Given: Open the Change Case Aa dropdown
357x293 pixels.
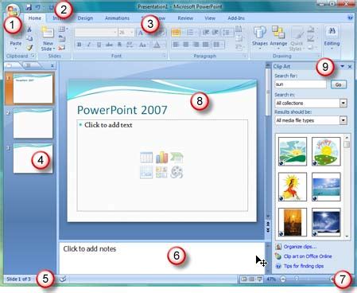Looking at the screenshot, I should coord(143,45).
